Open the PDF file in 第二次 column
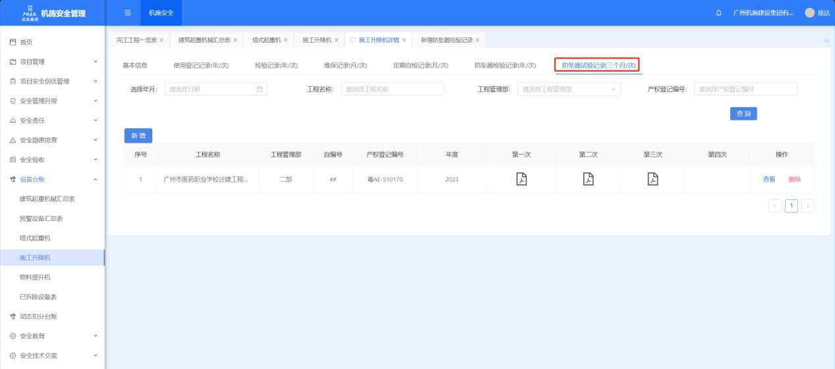835x369 pixels. pos(588,179)
